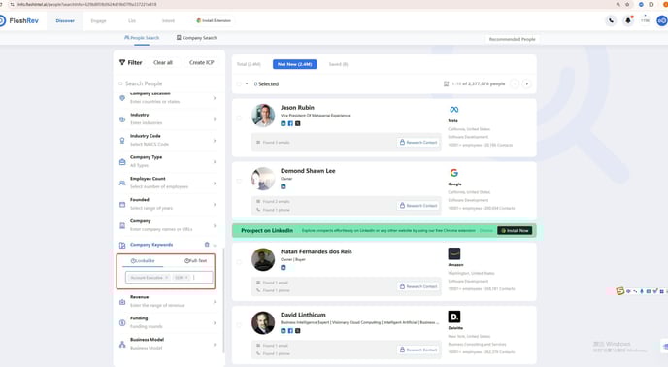
Task: Check the box for Jason Rubin
Action: pos(239,118)
